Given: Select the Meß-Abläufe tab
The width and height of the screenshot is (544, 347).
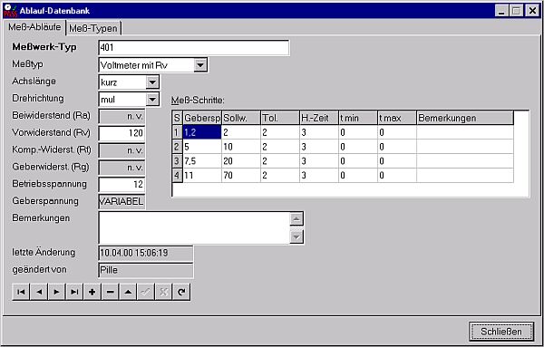Looking at the screenshot, I should (x=34, y=27).
